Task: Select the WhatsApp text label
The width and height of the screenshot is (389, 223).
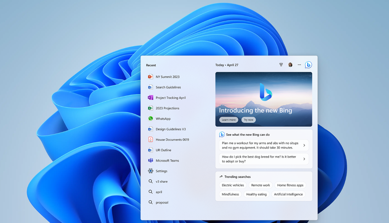Action: [163, 119]
